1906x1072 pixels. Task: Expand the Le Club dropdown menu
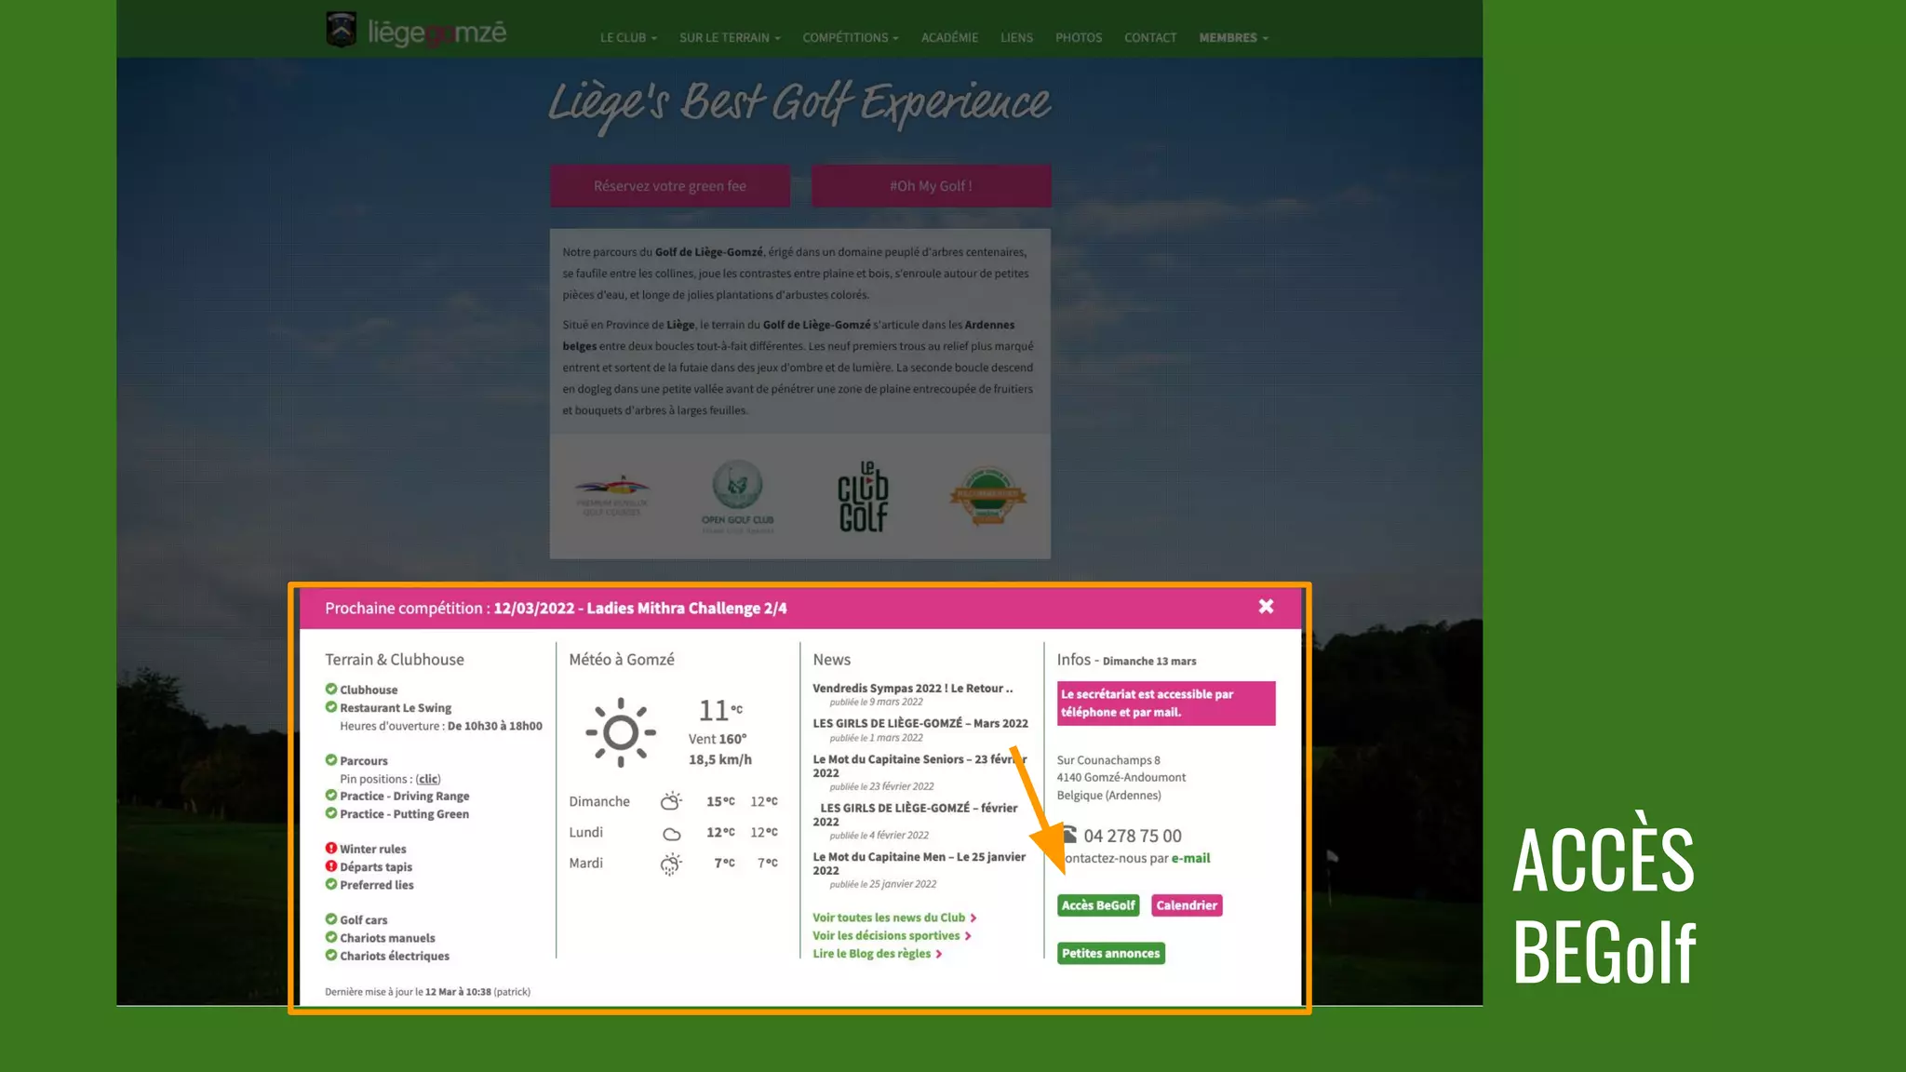pyautogui.click(x=628, y=38)
